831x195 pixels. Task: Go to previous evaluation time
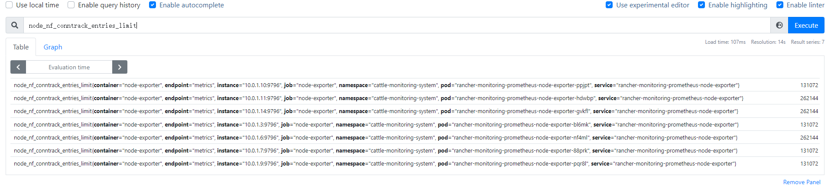click(x=18, y=67)
